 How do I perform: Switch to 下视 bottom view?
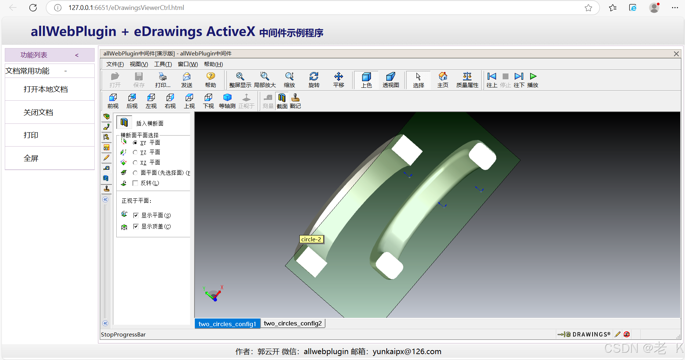(208, 101)
